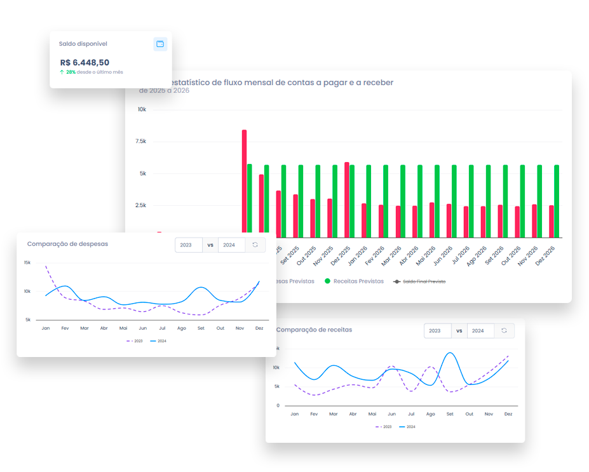Toggle 2023 series in receitas chart legend

click(384, 427)
